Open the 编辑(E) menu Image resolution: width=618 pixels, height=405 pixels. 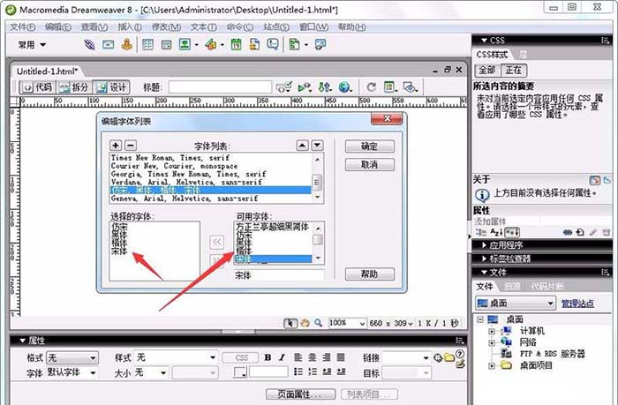click(x=57, y=26)
